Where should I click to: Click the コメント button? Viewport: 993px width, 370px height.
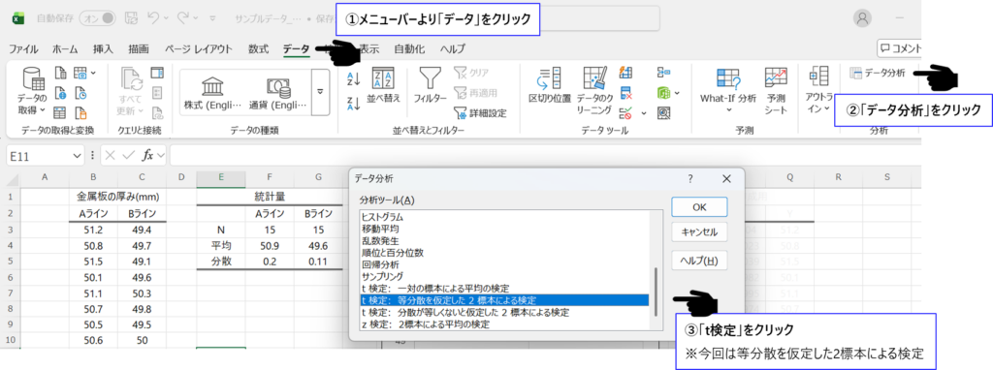(x=899, y=48)
